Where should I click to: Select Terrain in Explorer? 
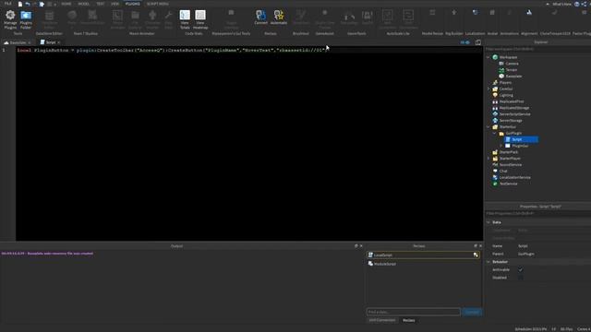[511, 70]
